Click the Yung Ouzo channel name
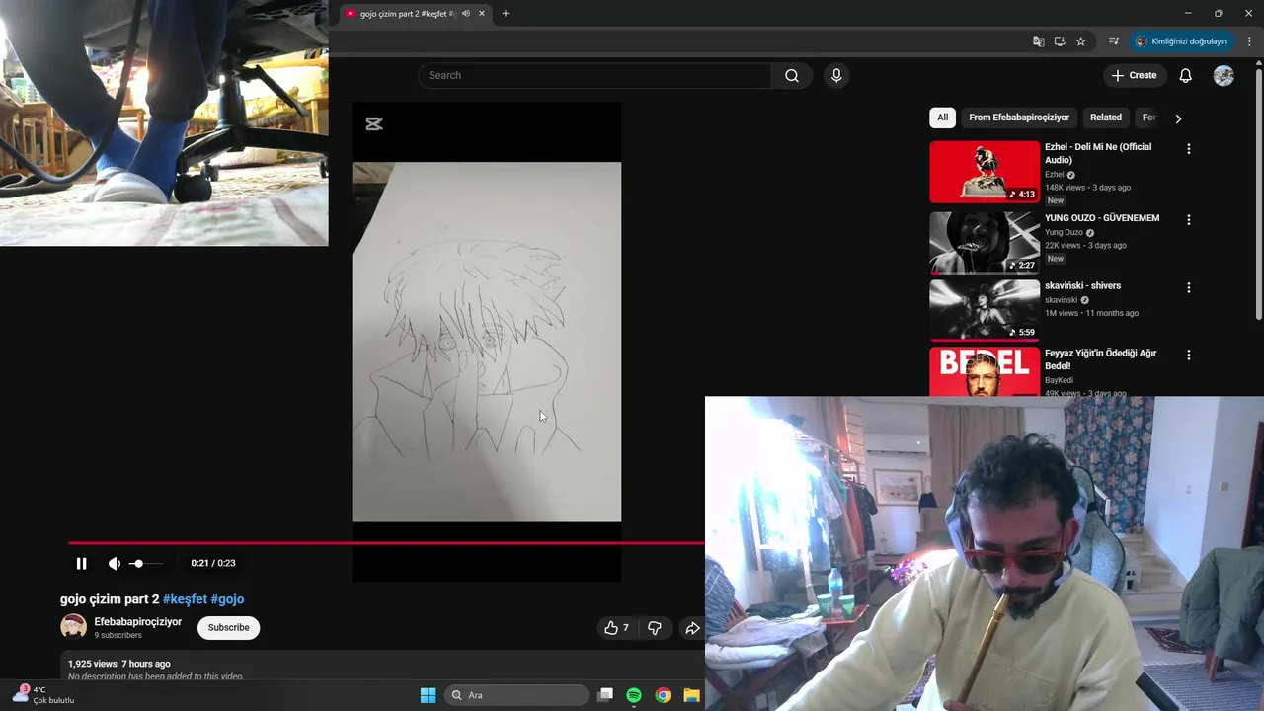The width and height of the screenshot is (1264, 711). click(1064, 233)
